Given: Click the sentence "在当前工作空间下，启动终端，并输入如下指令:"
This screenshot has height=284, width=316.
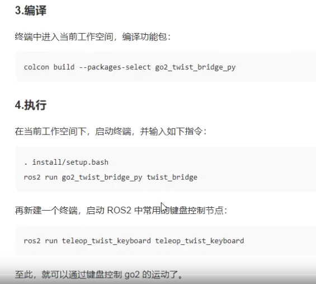Looking at the screenshot, I should [111, 132].
